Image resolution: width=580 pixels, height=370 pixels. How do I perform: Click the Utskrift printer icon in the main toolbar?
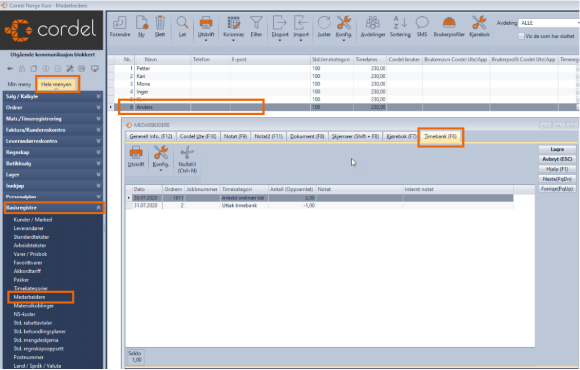point(206,23)
